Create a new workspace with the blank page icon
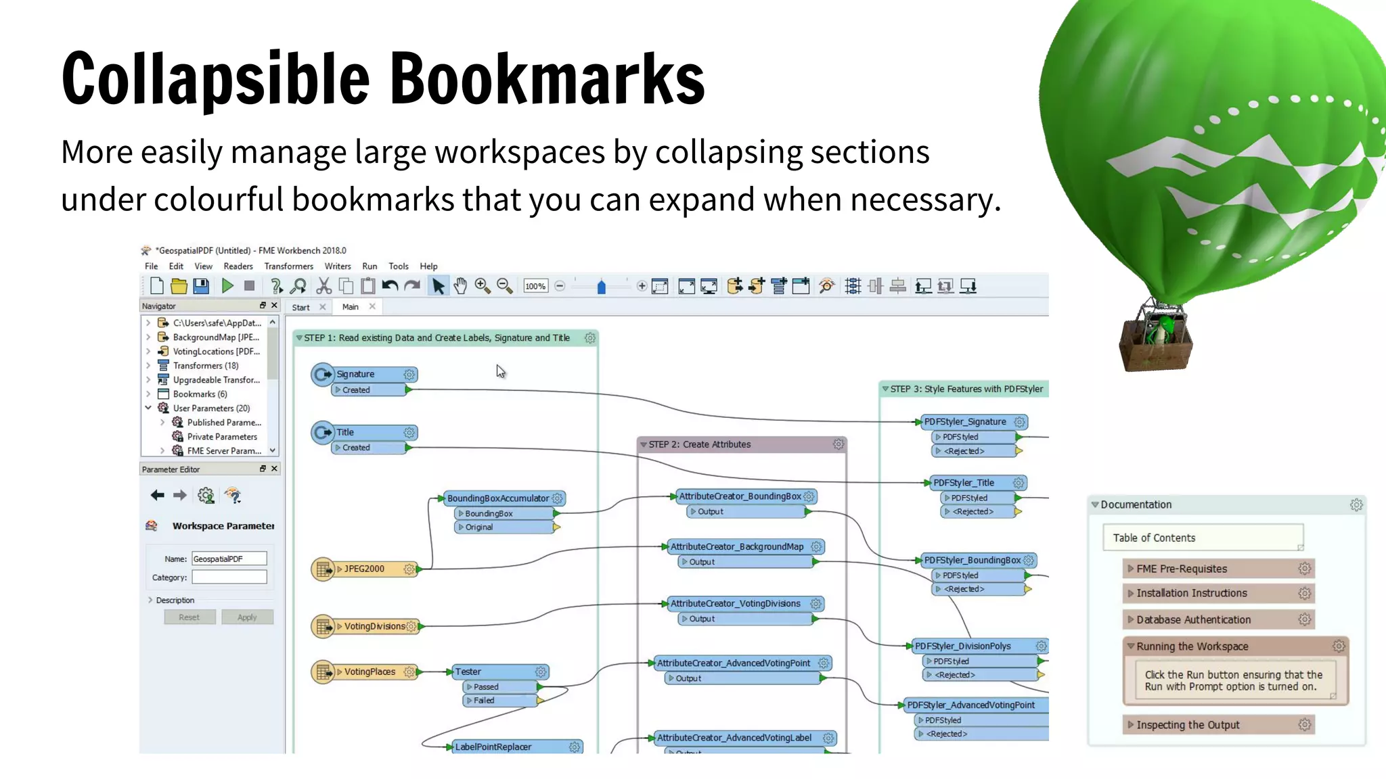Viewport: 1386px width, 779px height. [156, 286]
